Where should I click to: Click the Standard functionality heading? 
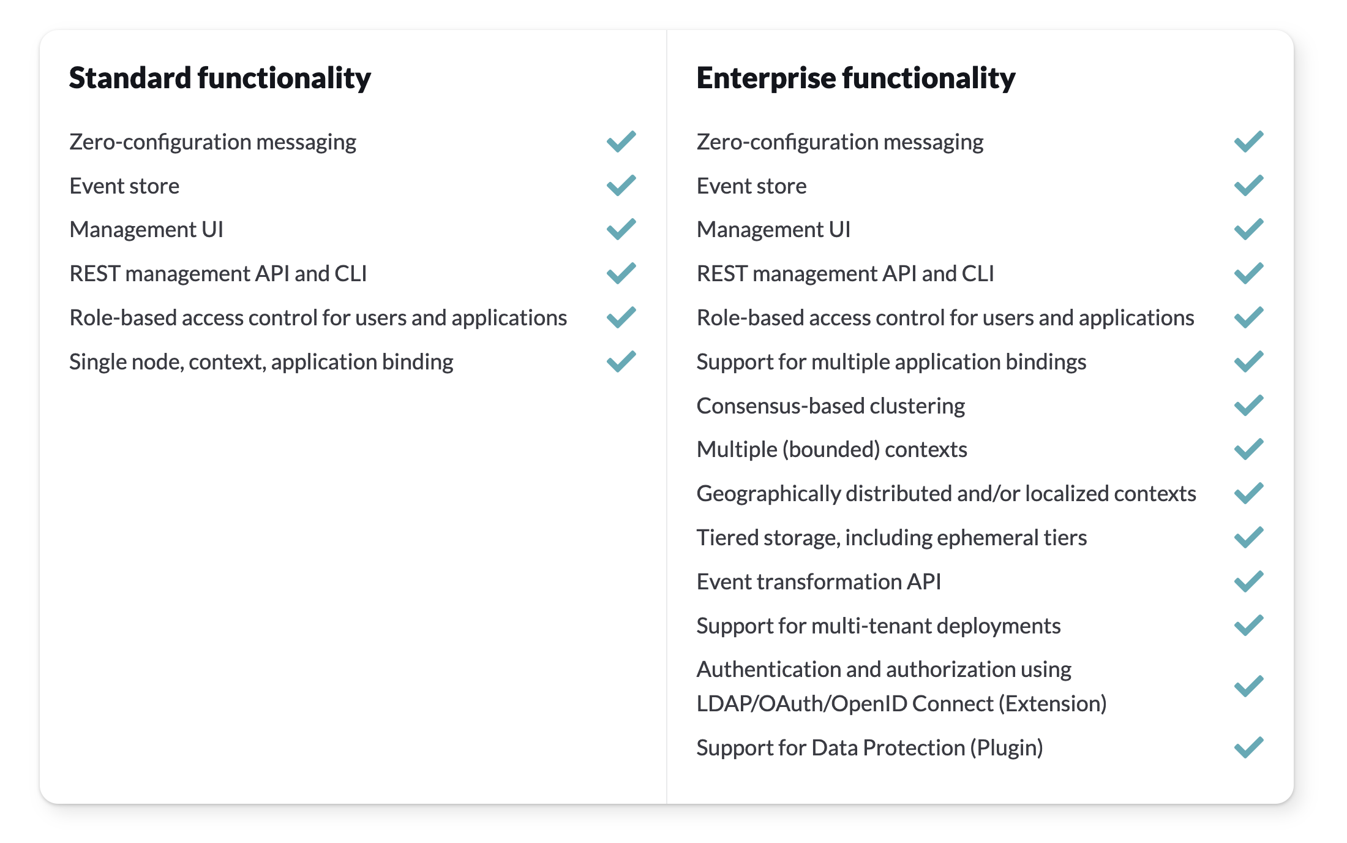click(x=220, y=78)
